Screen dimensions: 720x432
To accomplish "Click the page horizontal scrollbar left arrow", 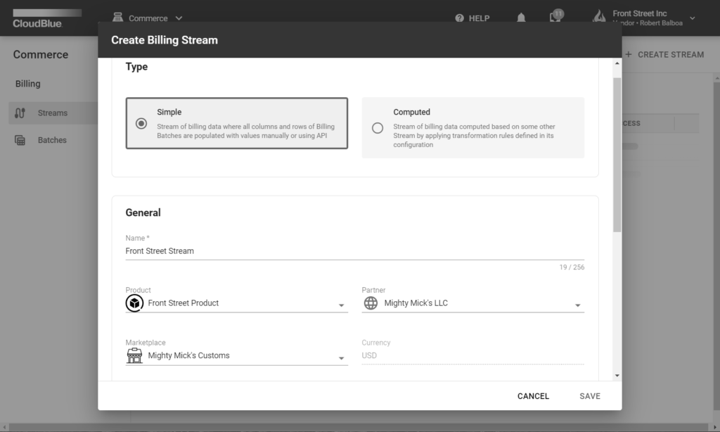I will [x=5, y=427].
